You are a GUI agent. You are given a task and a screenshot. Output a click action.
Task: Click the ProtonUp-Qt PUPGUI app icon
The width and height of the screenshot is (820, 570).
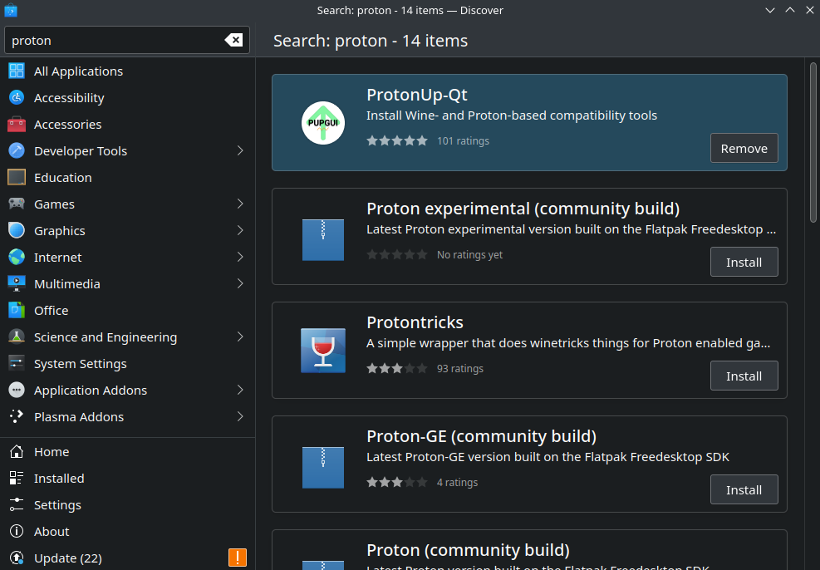[322, 123]
